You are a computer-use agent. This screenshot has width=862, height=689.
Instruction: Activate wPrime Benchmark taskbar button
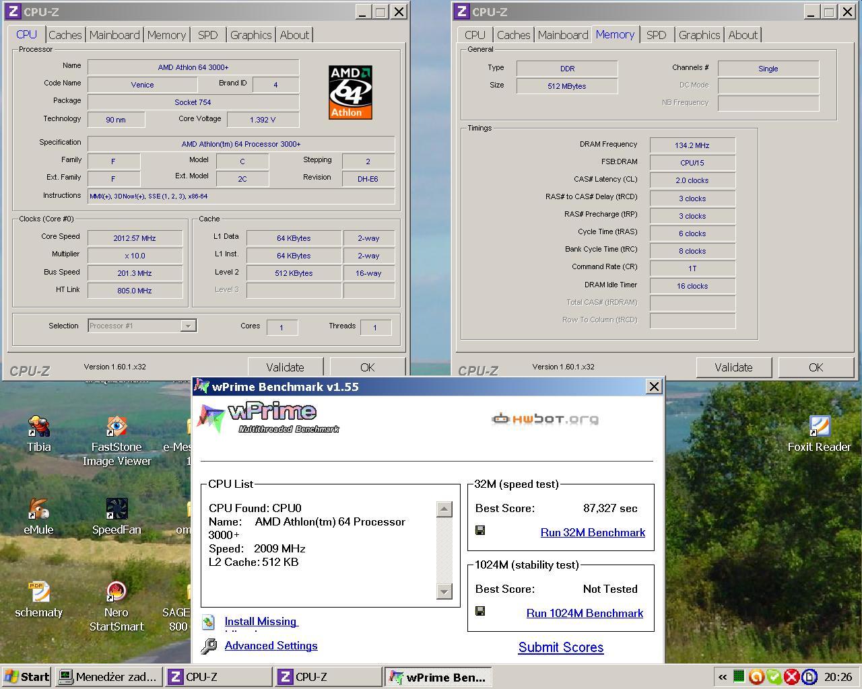click(x=438, y=677)
